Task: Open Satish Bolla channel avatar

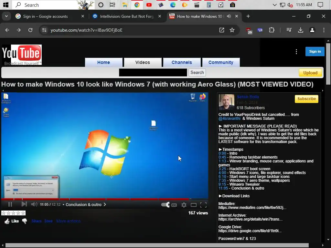Action: pos(227,102)
